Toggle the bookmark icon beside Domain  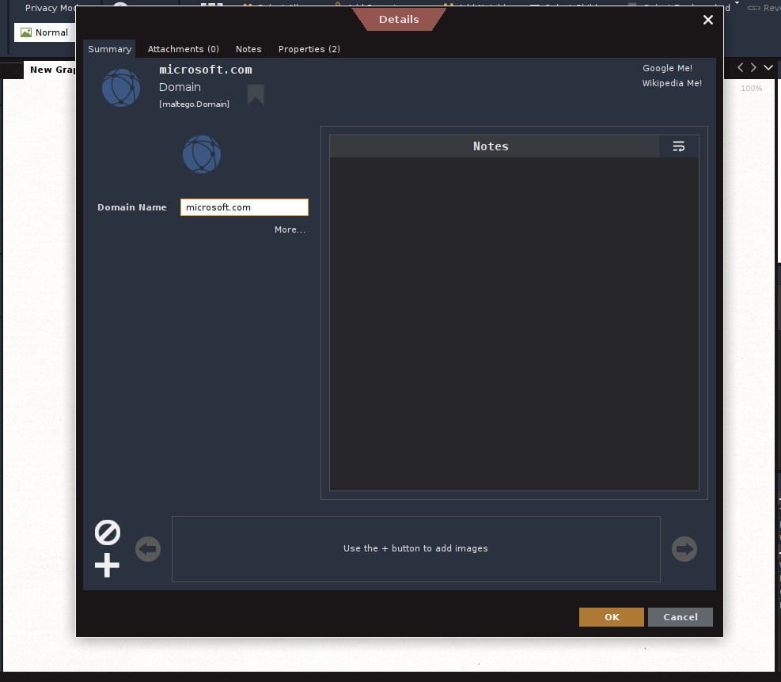click(x=256, y=94)
